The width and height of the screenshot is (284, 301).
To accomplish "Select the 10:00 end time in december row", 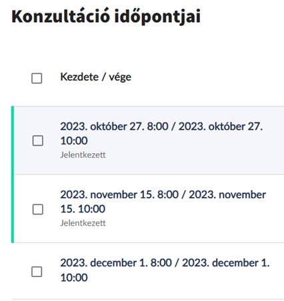I will (74, 278).
